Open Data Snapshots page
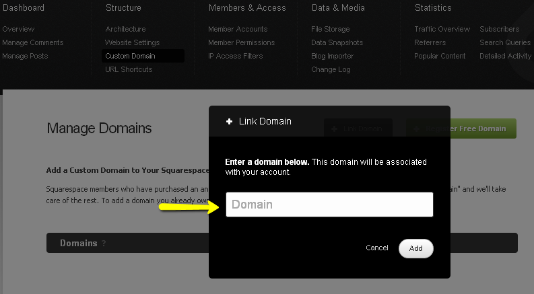 337,42
